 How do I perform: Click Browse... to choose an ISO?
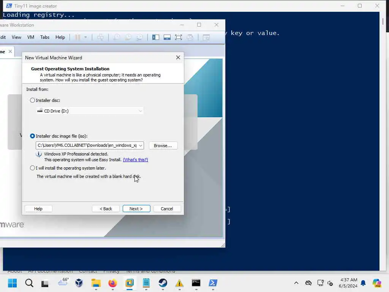pos(163,146)
